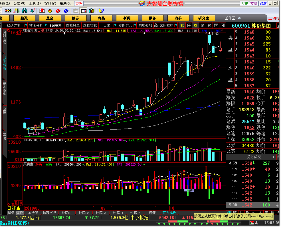This screenshot has width=281, height=227.
Task: Open the 工具 menu
Action: 35,3
